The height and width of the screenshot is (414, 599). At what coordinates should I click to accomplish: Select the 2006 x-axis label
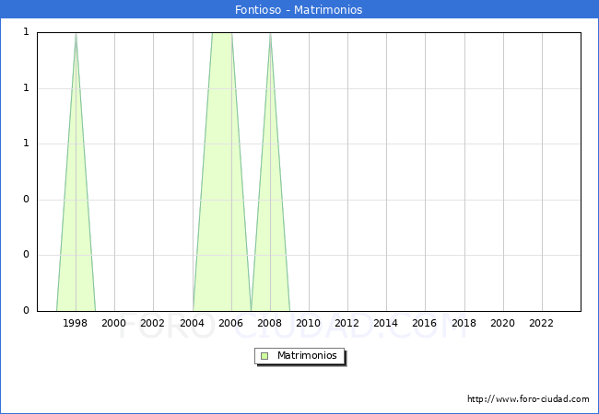231,323
